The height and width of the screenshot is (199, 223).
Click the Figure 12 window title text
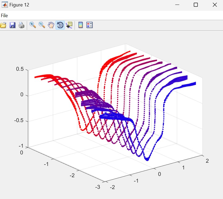click(x=19, y=5)
